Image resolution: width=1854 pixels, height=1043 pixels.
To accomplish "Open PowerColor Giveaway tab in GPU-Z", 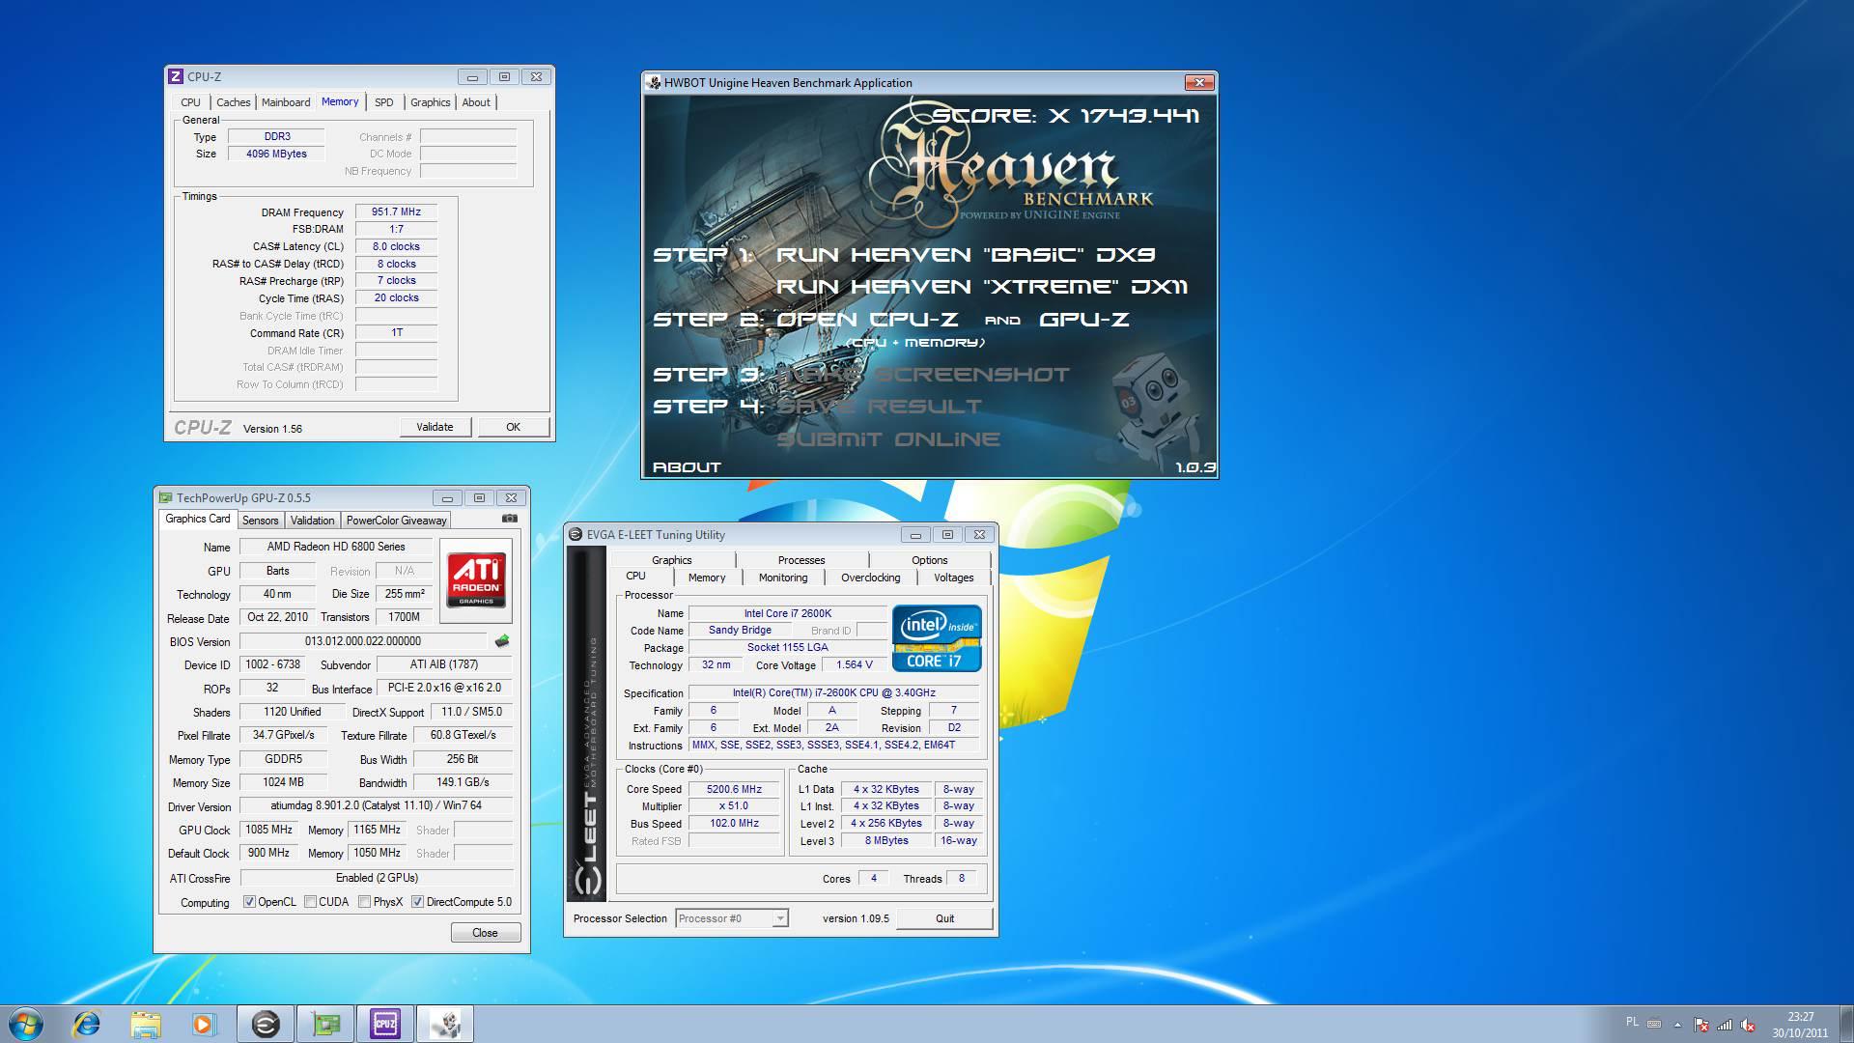I will pyautogui.click(x=396, y=521).
